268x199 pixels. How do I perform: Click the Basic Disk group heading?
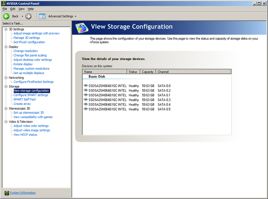pos(97,77)
